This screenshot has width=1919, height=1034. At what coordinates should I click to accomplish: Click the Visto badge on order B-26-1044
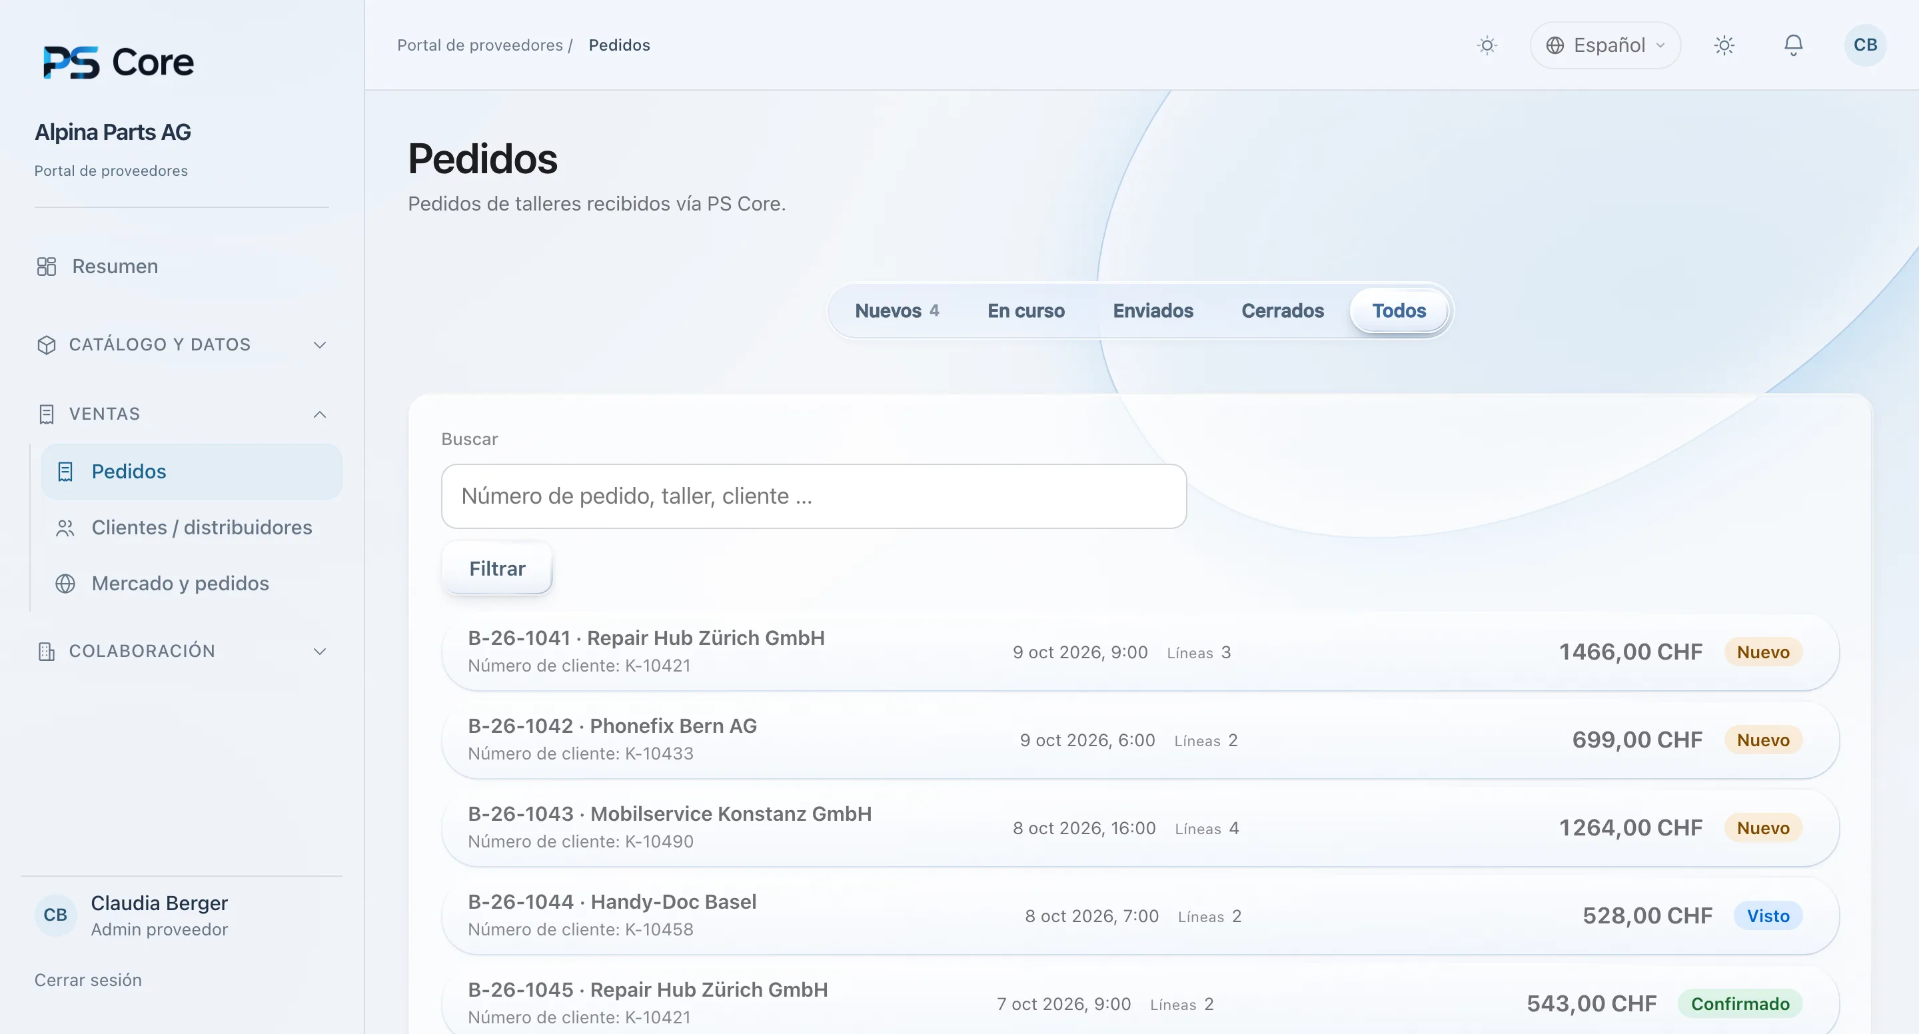click(1768, 916)
